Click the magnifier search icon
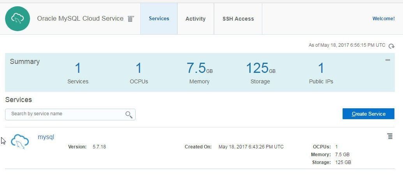 [129, 115]
